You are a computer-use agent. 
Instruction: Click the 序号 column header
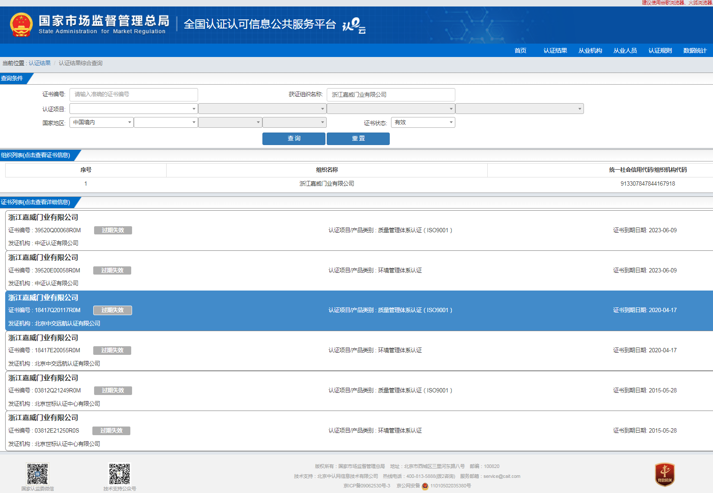point(86,170)
